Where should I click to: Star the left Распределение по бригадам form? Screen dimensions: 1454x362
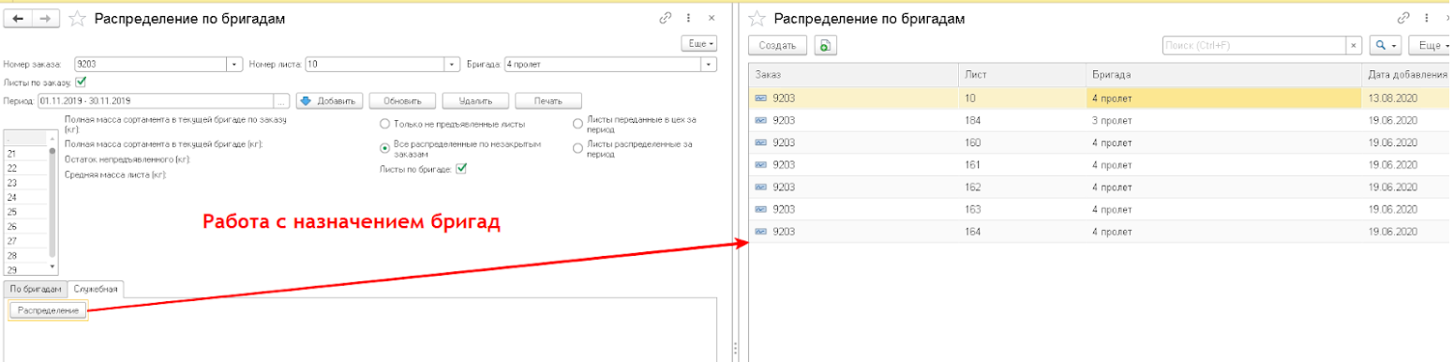tap(79, 19)
